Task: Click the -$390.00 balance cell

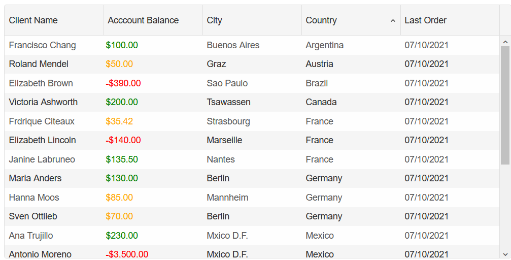Action: coord(123,83)
